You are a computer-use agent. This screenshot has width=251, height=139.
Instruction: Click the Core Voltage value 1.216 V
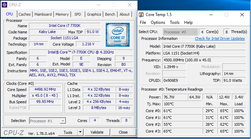88,44
